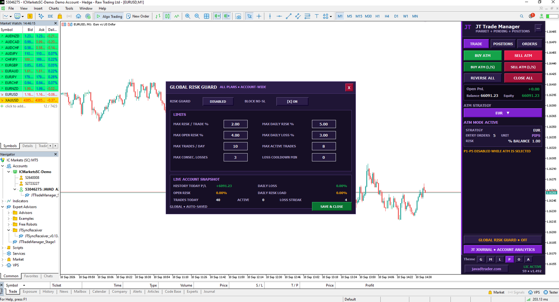
Task: Toggle the Block No-SL ON switch
Action: 292,101
